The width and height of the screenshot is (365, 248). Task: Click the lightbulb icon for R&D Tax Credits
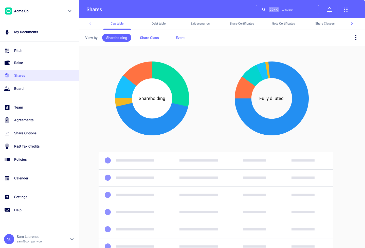[7, 146]
